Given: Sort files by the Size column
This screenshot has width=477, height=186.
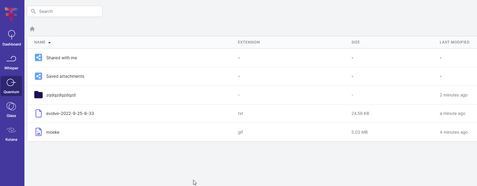Looking at the screenshot, I should [x=355, y=42].
